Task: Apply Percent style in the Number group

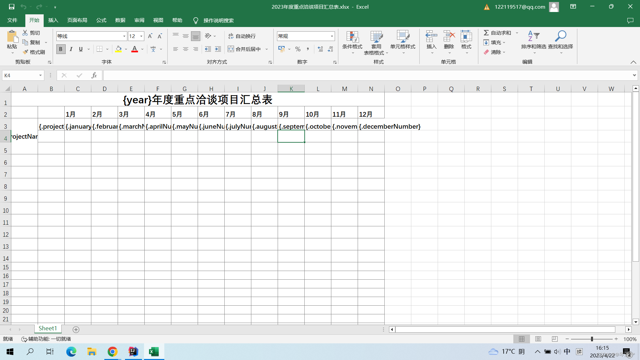Action: (x=298, y=49)
